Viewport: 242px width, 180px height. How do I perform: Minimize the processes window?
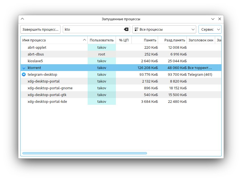[213, 19]
